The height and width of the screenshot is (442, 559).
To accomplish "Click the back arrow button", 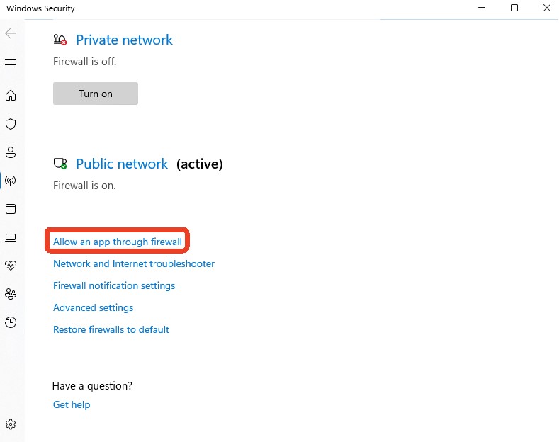I will (x=11, y=33).
